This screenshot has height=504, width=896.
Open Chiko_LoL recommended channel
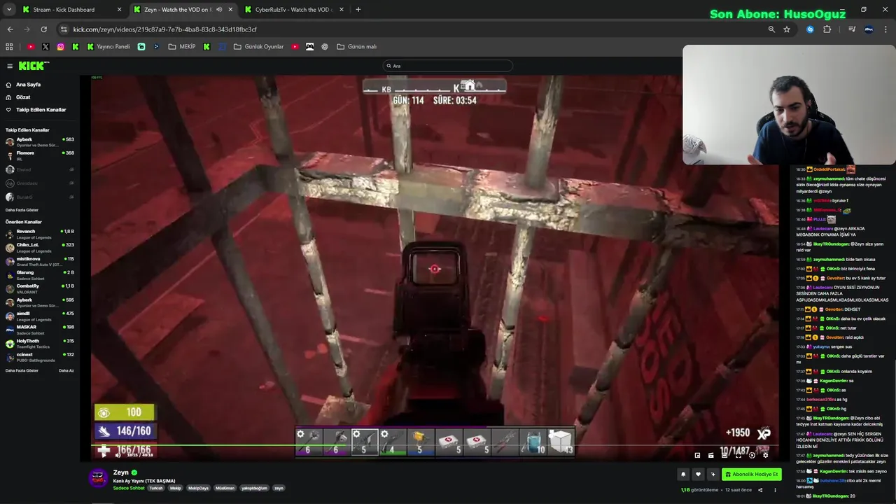pos(40,247)
